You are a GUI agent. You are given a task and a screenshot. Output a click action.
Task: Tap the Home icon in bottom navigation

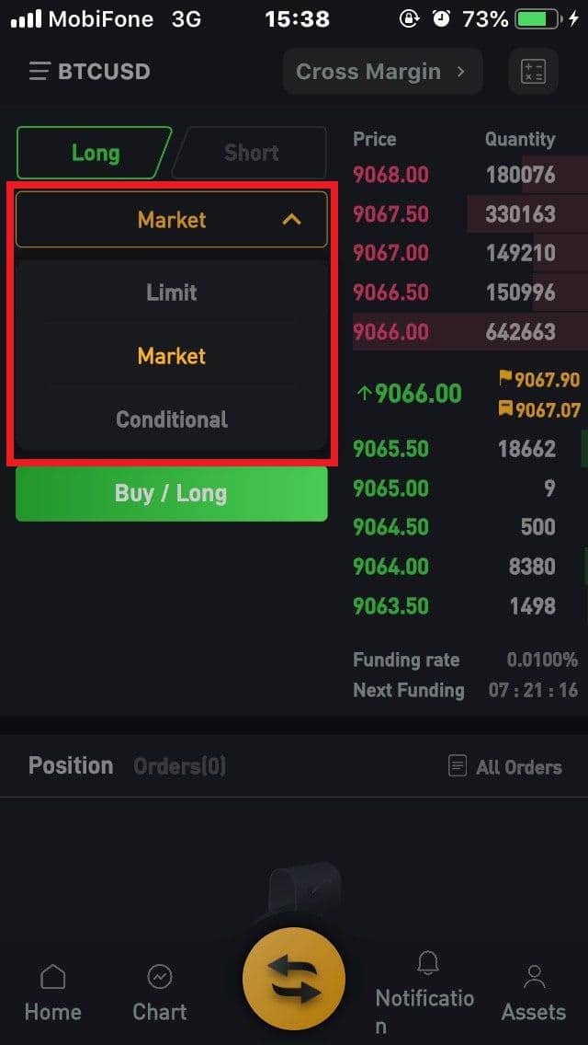pos(52,978)
